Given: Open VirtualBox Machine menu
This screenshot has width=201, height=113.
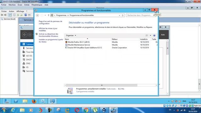Looking at the screenshot, I should point(12,5).
